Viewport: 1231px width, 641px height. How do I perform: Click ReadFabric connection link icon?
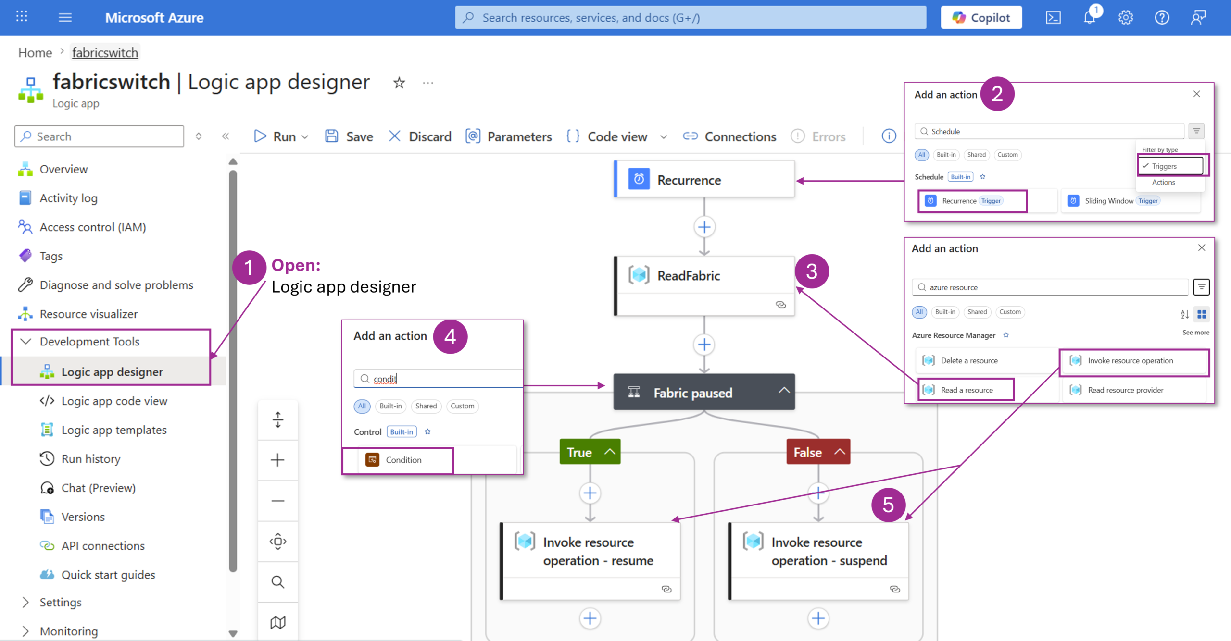point(781,305)
